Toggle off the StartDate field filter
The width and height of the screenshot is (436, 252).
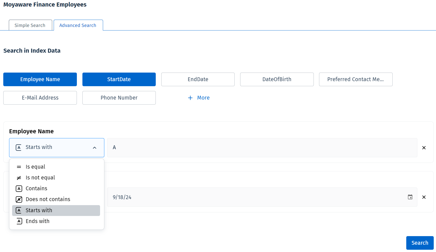tap(119, 79)
